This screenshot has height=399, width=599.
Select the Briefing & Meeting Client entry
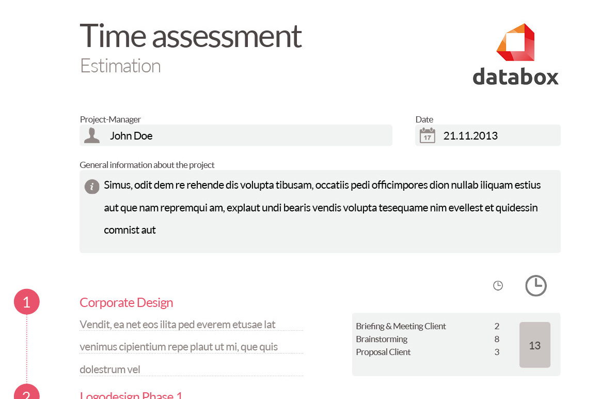point(401,326)
